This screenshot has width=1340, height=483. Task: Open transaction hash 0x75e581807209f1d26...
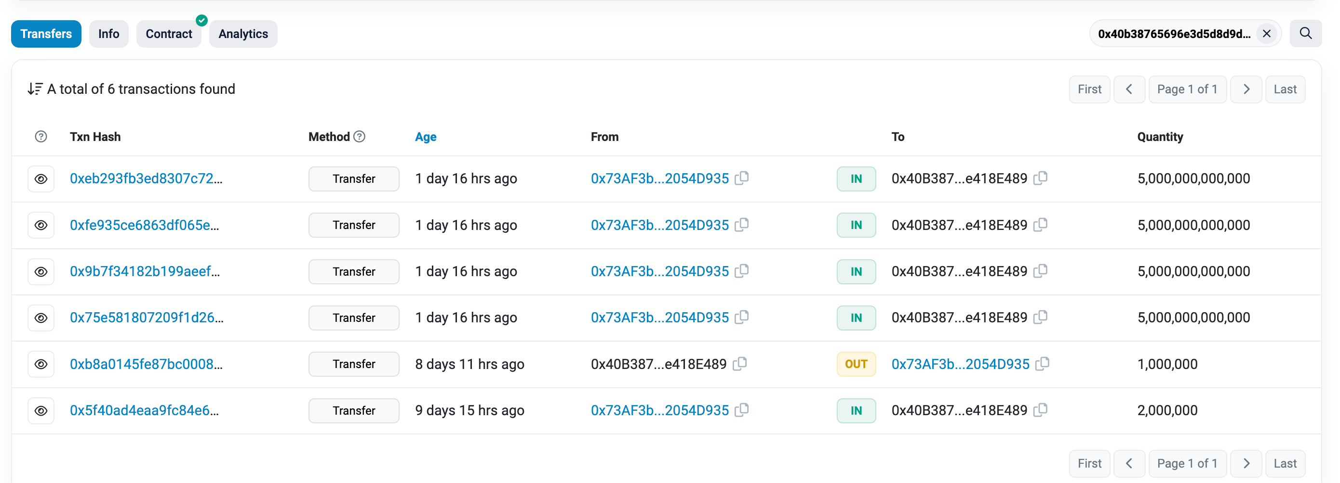(147, 318)
